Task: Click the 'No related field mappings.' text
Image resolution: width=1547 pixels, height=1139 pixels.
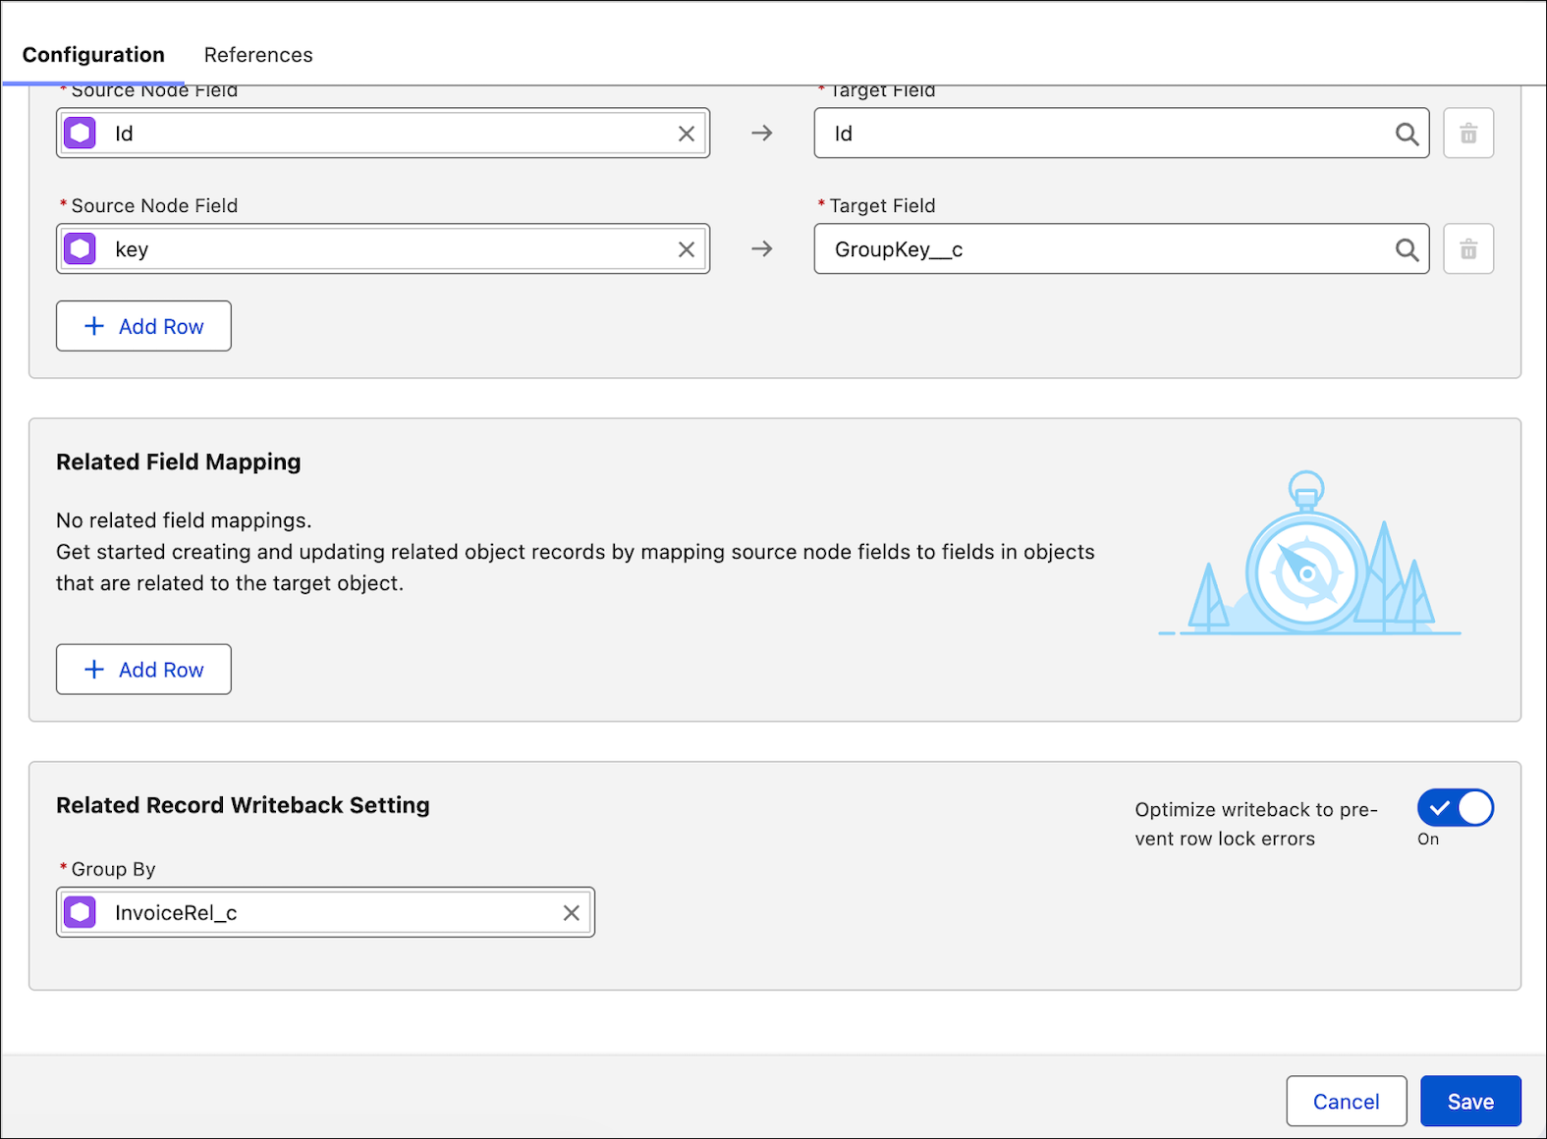Action: click(184, 520)
